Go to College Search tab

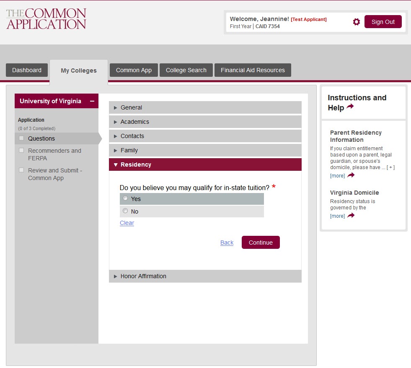click(x=186, y=70)
